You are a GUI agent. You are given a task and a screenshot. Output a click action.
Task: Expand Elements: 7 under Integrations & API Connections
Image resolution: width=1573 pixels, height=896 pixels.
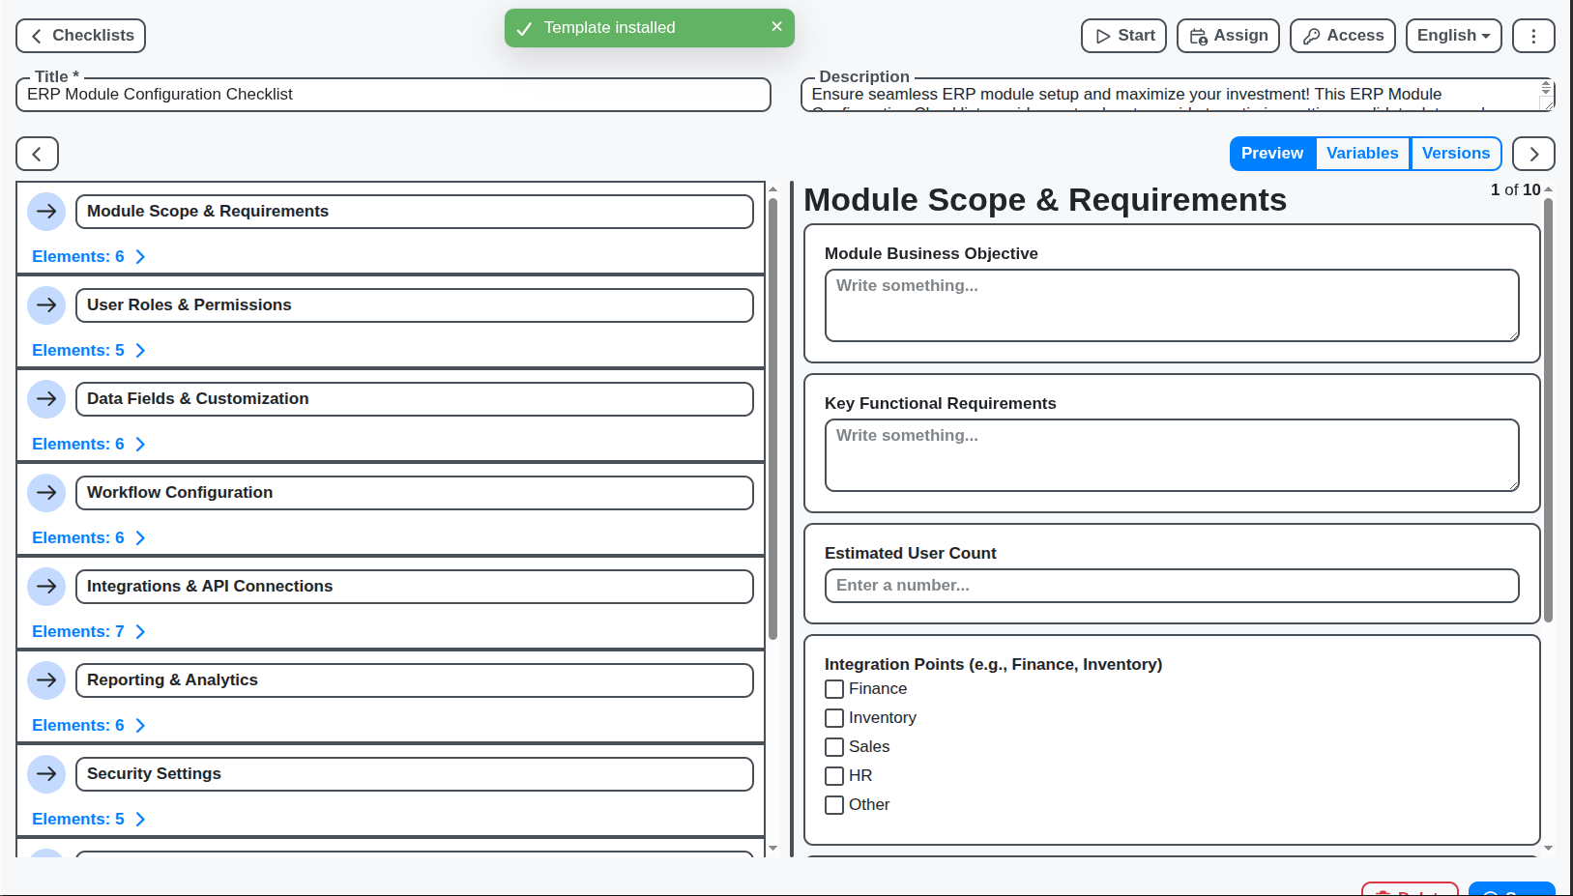tap(89, 631)
